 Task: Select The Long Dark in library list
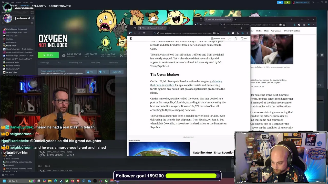click(x=12, y=36)
